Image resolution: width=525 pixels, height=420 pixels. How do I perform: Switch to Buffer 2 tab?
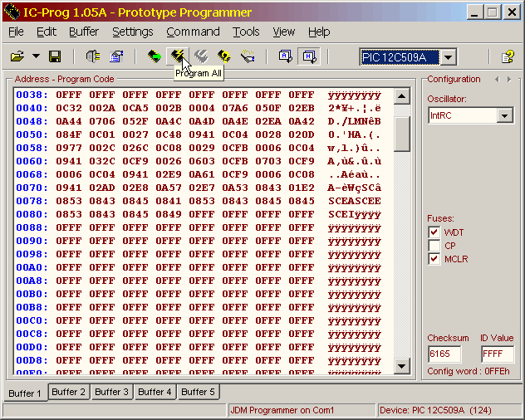click(69, 392)
